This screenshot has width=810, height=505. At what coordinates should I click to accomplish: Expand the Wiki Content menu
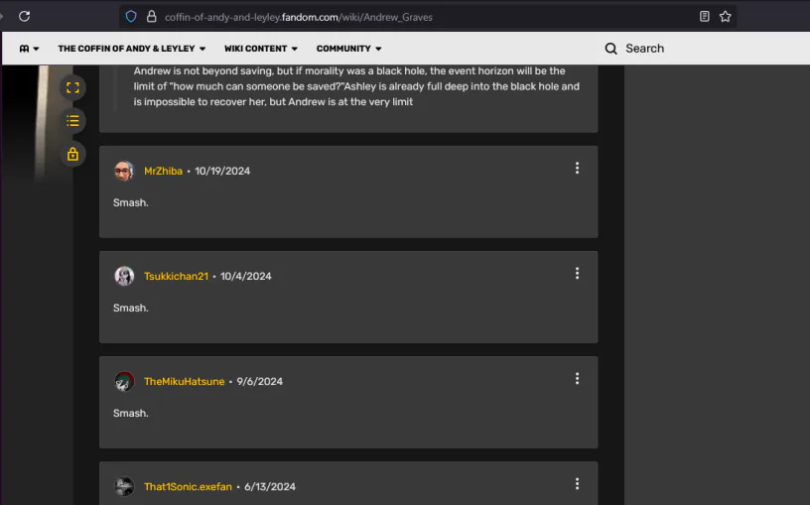[261, 49]
